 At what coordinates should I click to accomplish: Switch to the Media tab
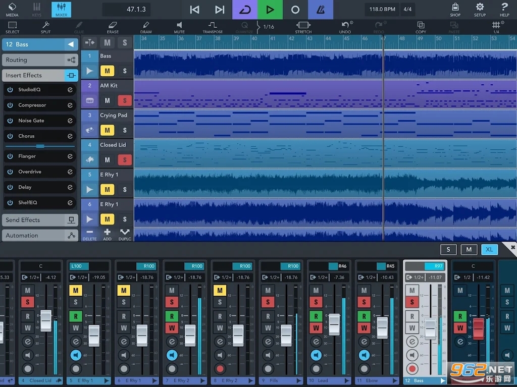click(x=12, y=9)
